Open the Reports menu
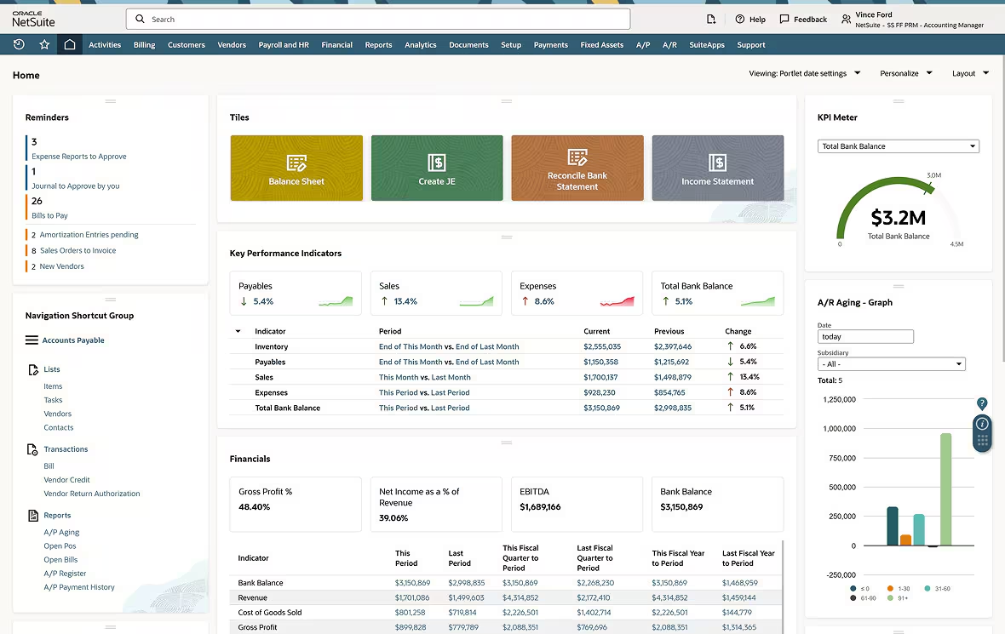1005x634 pixels. point(378,44)
